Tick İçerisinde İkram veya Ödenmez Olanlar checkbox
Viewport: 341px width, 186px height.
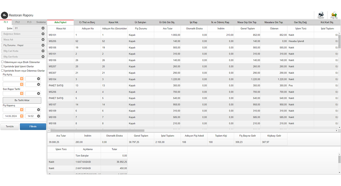click(x=3, y=71)
